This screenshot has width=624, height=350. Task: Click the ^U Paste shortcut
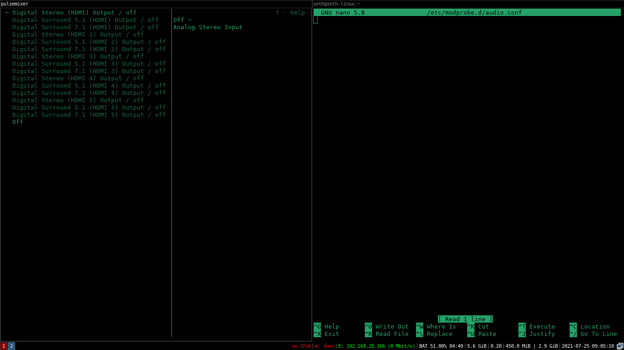tap(482, 334)
